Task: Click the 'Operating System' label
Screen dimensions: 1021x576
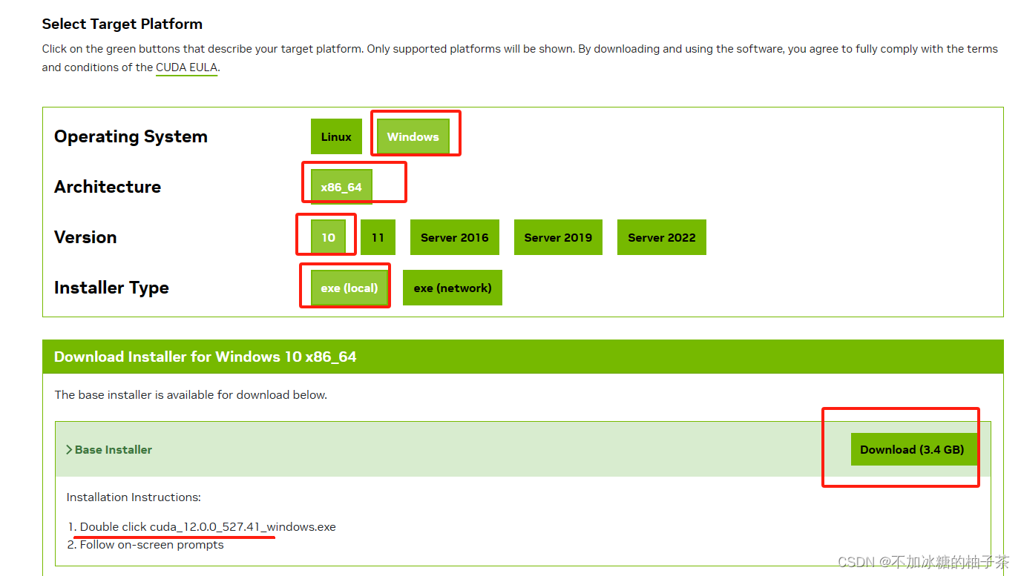Action: pos(131,136)
